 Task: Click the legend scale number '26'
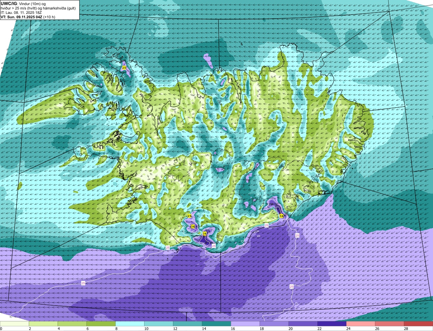pyautogui.click(x=377, y=329)
